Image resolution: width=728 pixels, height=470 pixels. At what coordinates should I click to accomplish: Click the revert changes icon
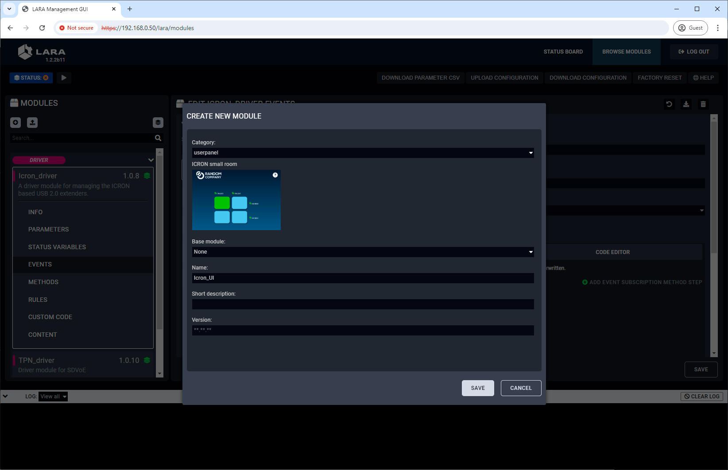coord(669,104)
